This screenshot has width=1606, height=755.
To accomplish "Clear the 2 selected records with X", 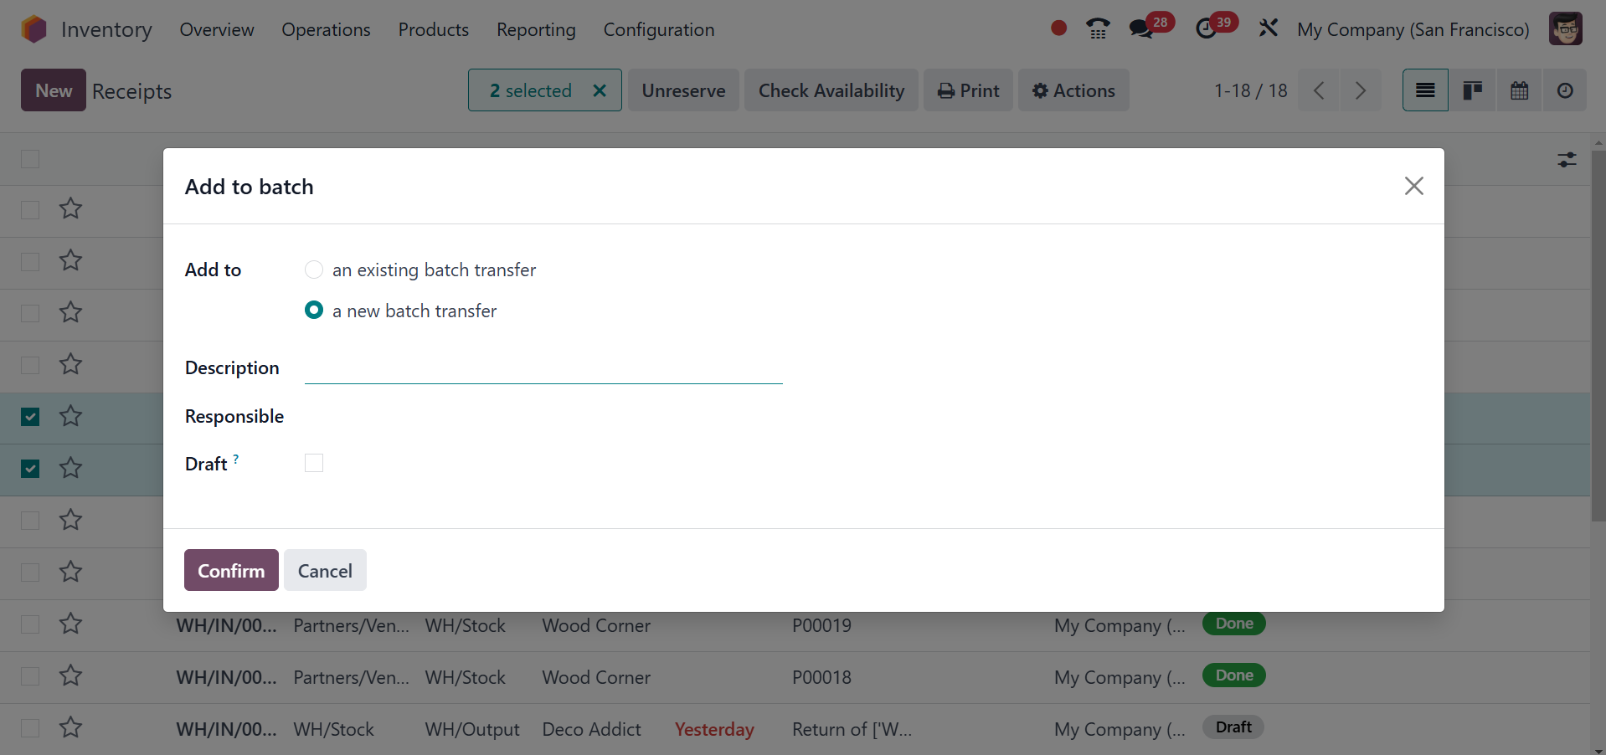I will [x=600, y=90].
